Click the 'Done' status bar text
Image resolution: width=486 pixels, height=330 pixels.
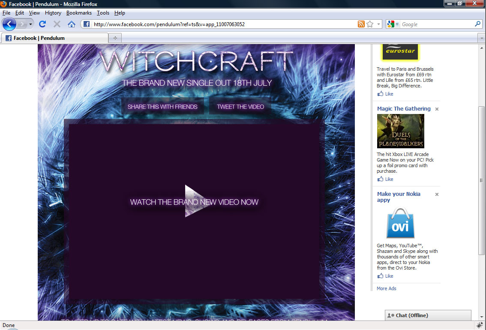point(9,325)
